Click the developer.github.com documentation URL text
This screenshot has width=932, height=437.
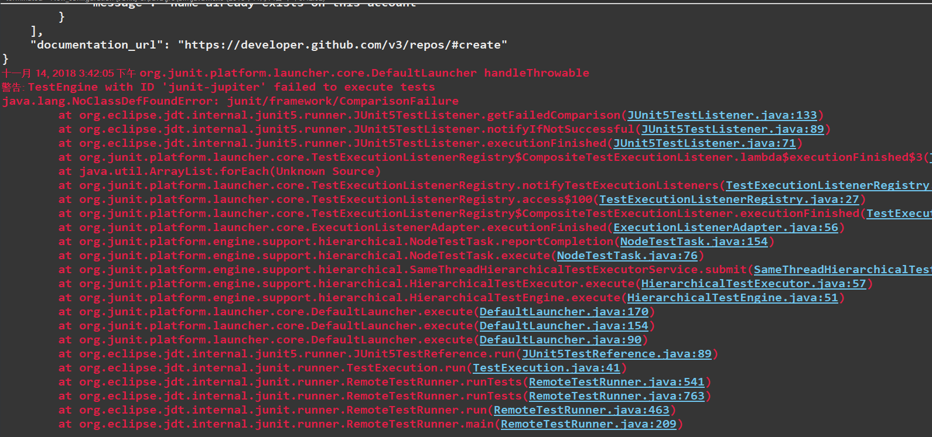tap(343, 45)
